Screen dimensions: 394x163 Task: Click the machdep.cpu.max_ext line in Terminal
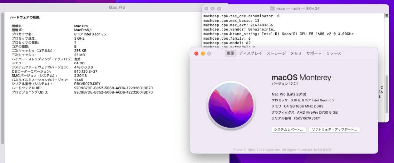(x=238, y=25)
